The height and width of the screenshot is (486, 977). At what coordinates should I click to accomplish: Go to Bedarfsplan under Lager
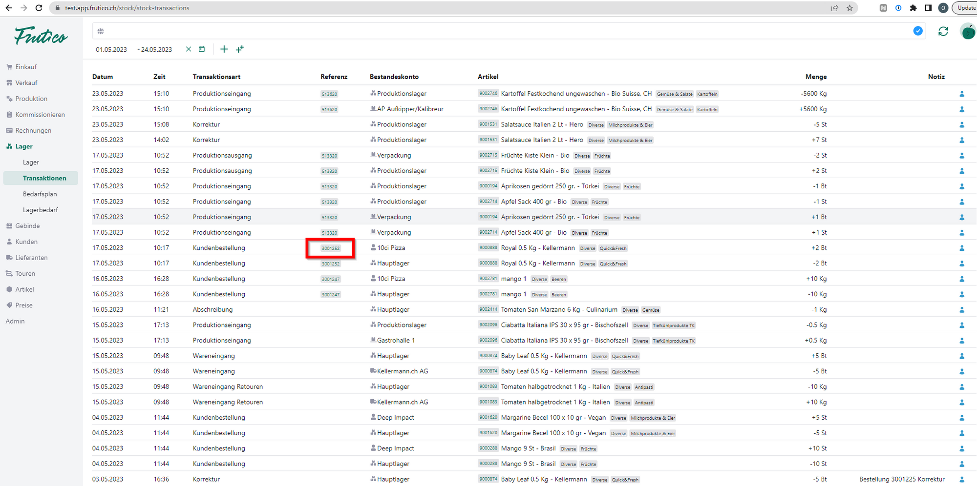coord(40,194)
